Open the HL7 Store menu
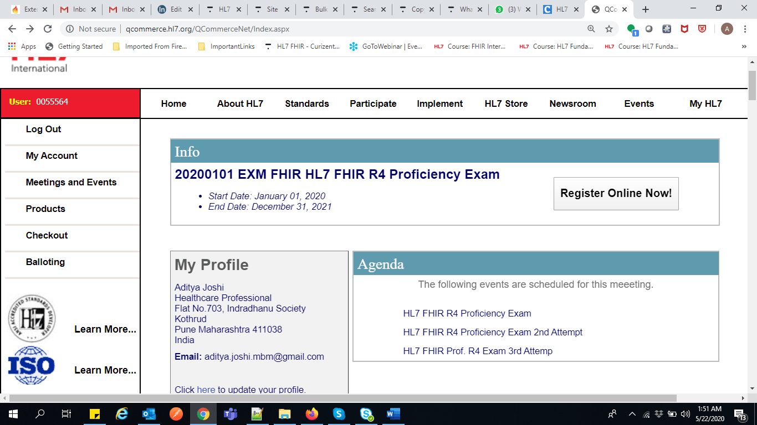The width and height of the screenshot is (757, 425). (x=506, y=103)
